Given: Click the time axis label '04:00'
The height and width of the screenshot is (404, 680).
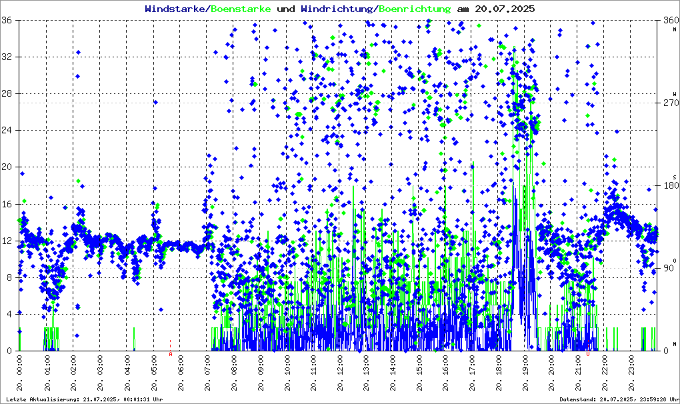Looking at the screenshot, I should (x=127, y=366).
